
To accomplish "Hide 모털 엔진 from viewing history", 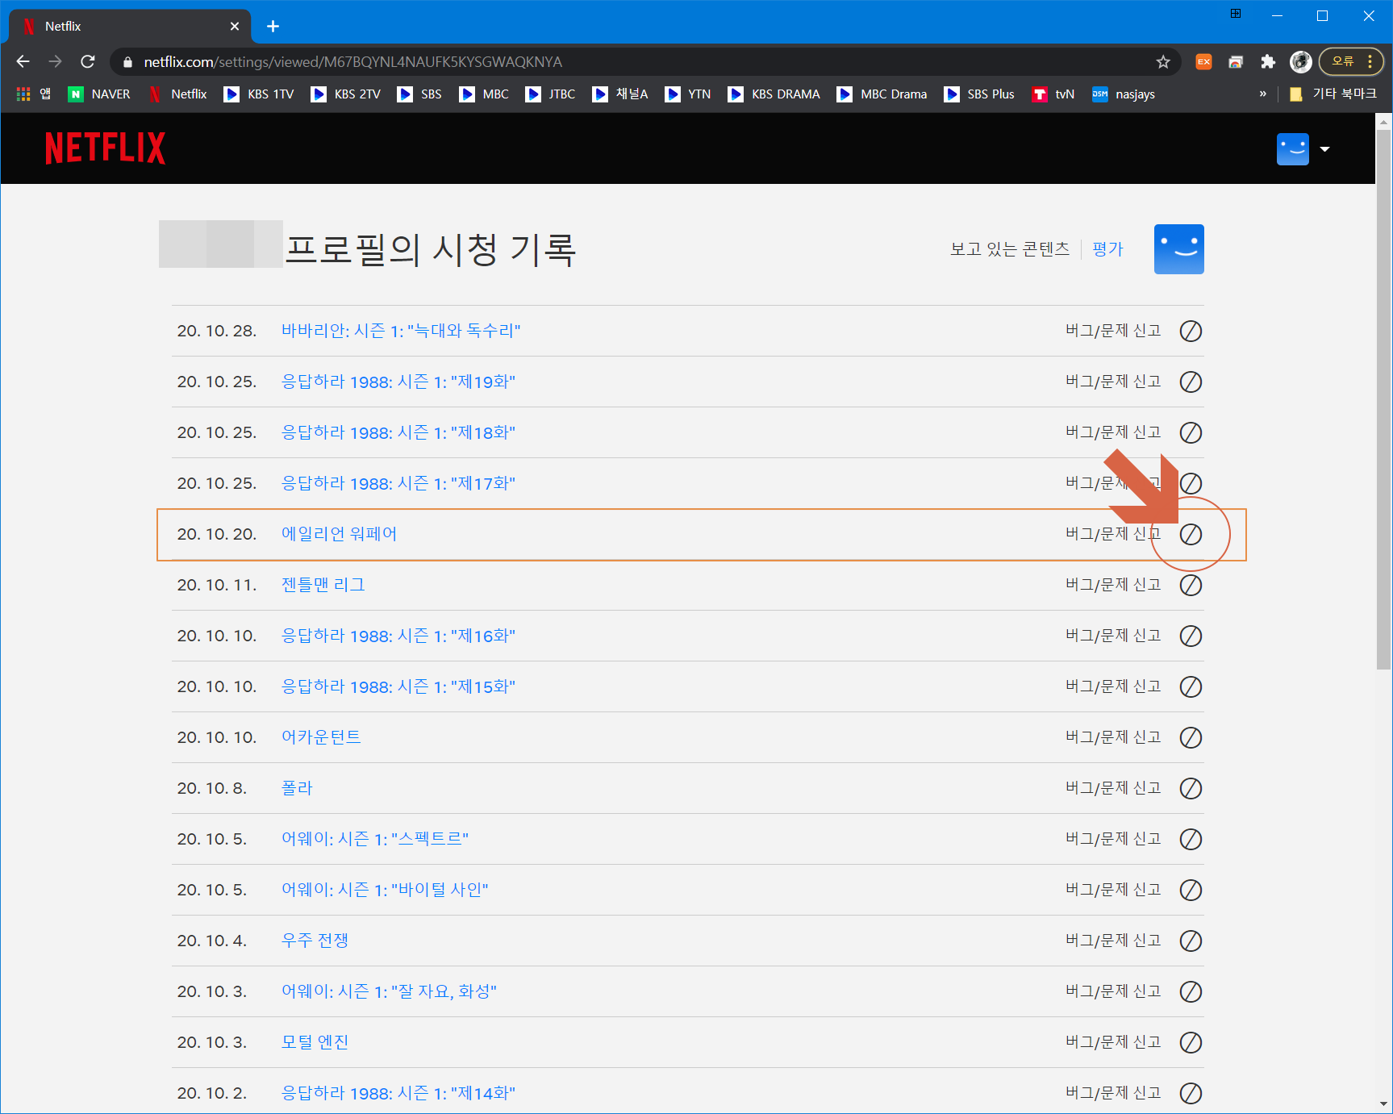I will tap(1191, 1042).
